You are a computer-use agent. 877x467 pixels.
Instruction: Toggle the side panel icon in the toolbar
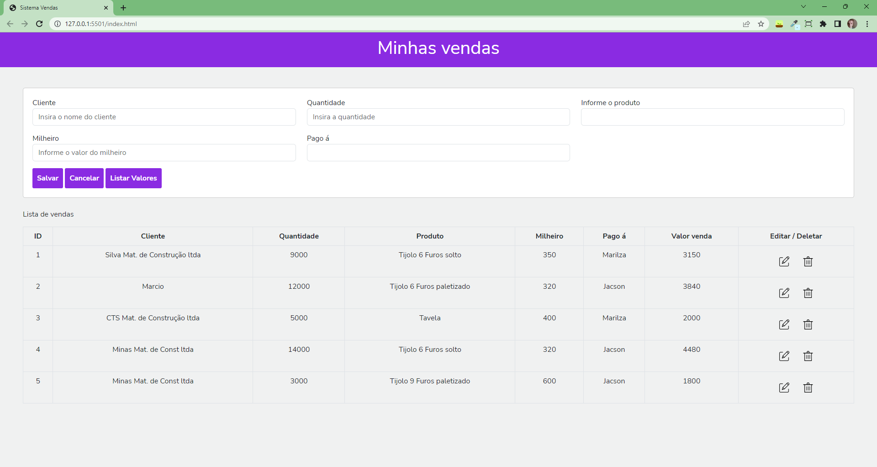point(838,24)
